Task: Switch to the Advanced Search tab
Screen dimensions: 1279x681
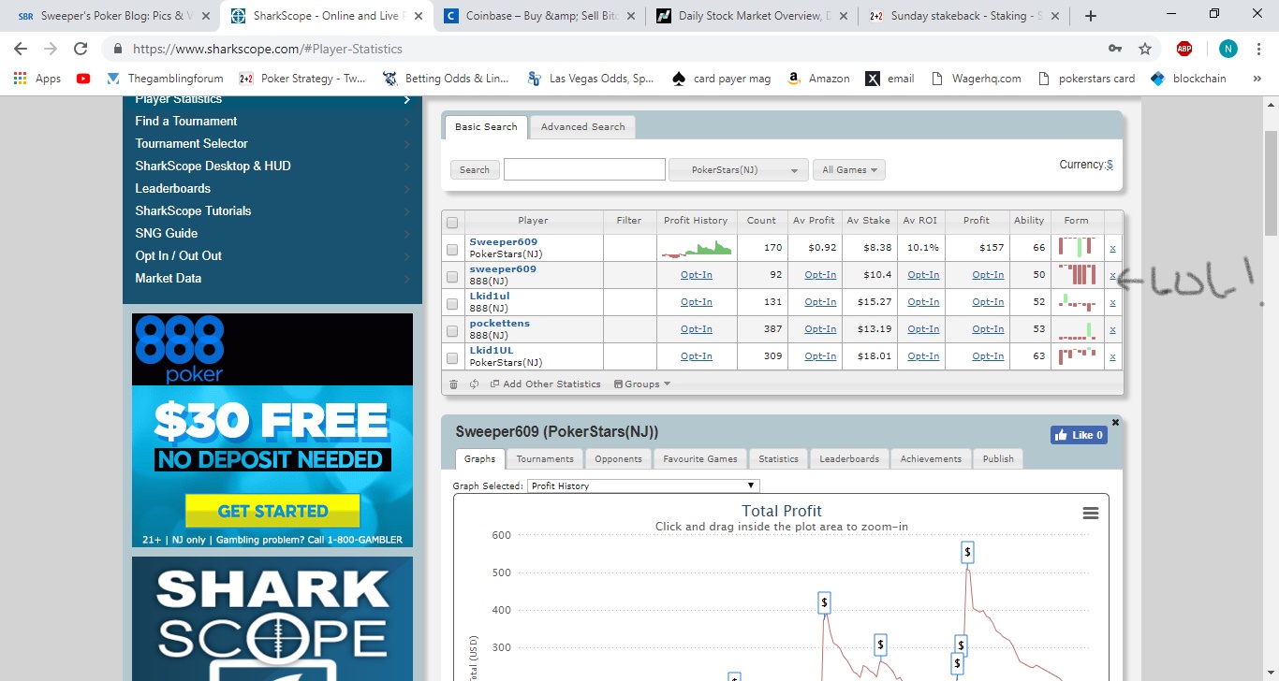Action: tap(582, 127)
